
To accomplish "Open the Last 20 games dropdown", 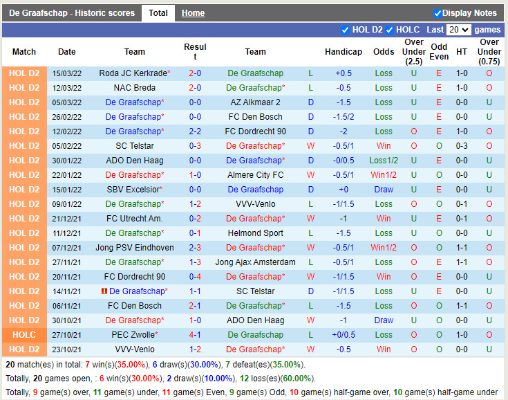I will 458,30.
